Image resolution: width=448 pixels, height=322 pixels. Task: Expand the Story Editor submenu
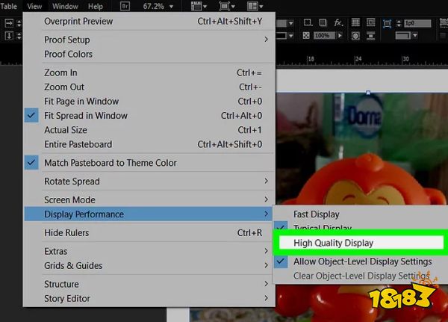point(149,298)
